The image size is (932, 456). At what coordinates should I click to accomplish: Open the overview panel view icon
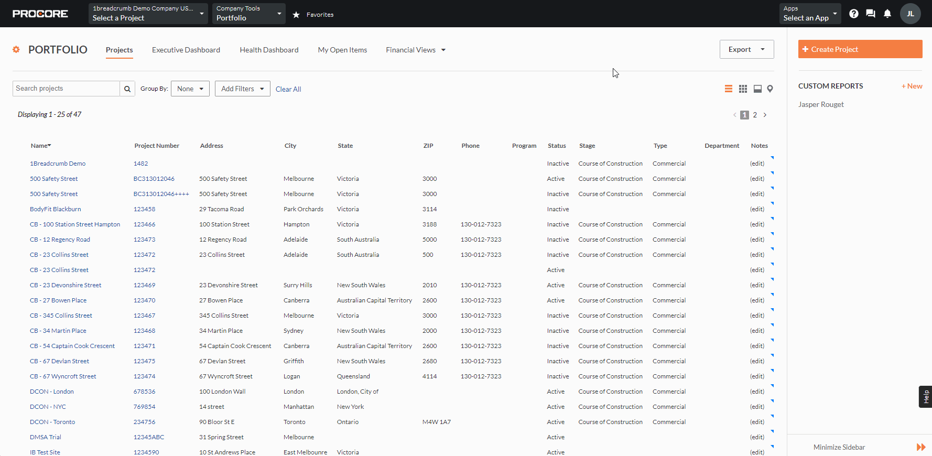pos(757,89)
